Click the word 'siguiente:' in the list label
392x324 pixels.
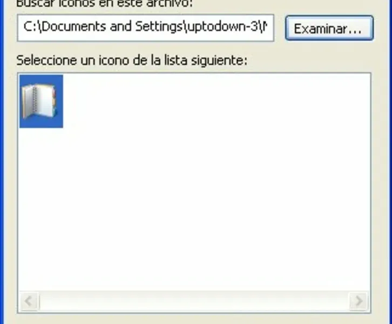point(219,60)
